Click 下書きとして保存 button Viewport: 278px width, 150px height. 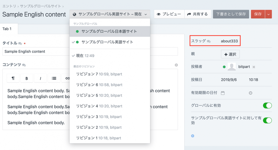[x=231, y=14]
